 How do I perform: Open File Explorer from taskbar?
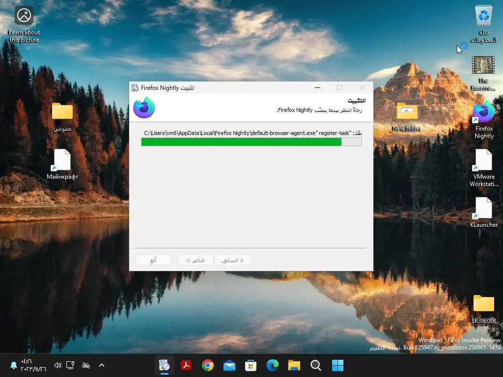pyautogui.click(x=294, y=365)
